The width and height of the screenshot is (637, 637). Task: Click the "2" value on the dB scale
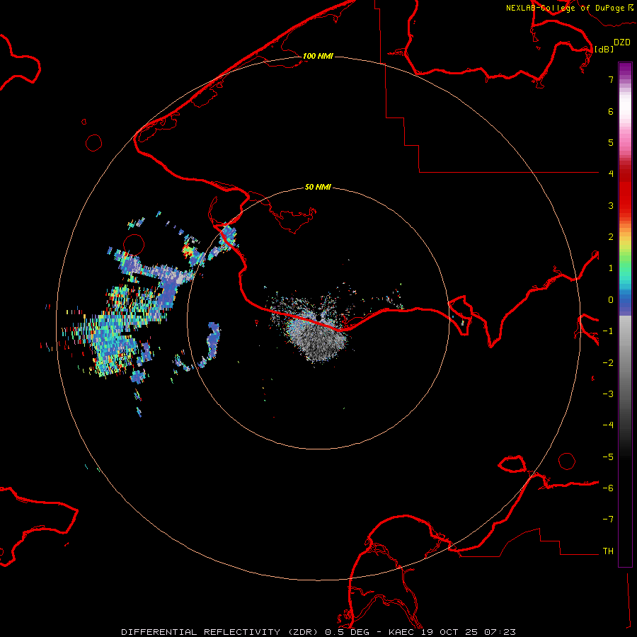[x=611, y=237]
